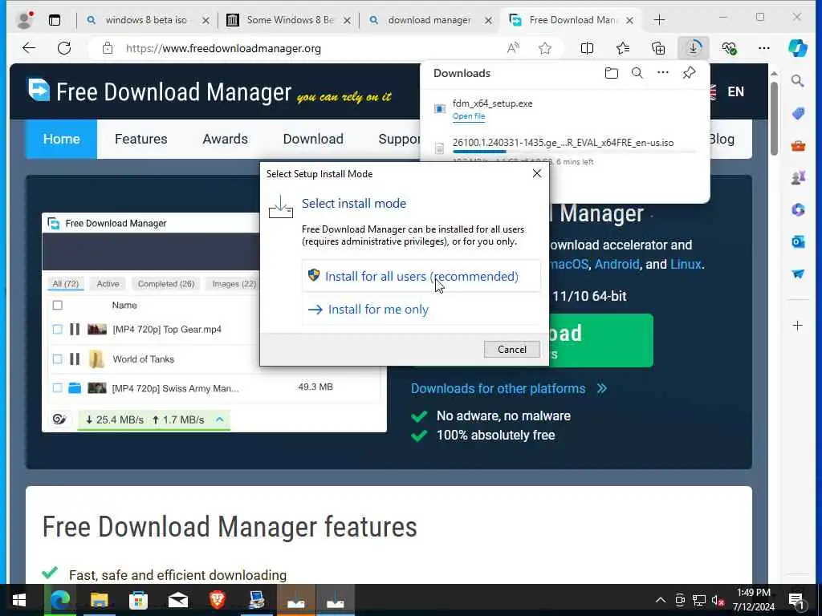Image resolution: width=822 pixels, height=616 pixels.
Task: Open the tab actions menu icon
Action: pos(55,20)
